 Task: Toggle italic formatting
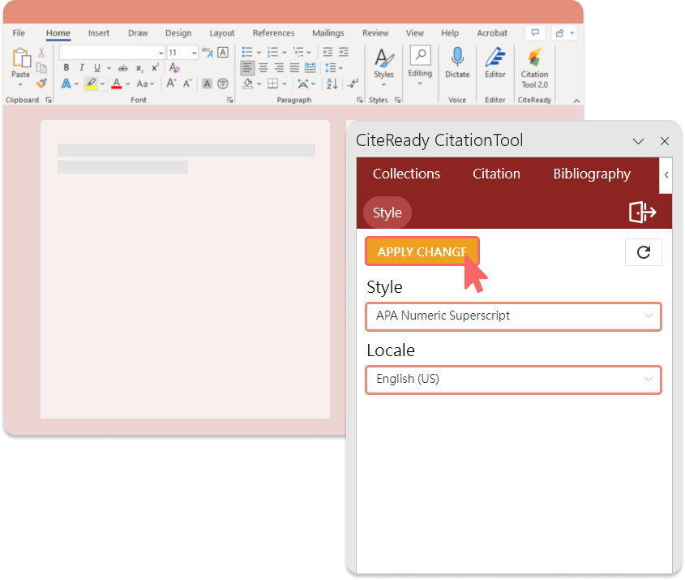pyautogui.click(x=82, y=67)
